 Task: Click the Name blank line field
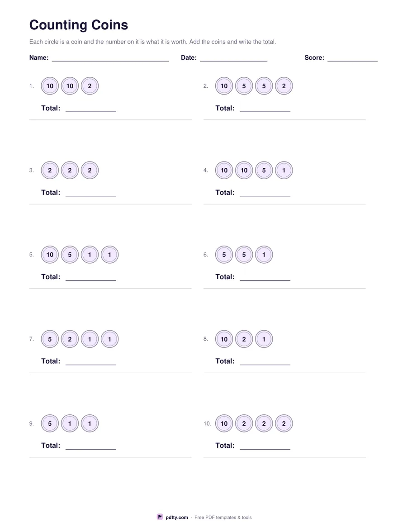click(110, 58)
